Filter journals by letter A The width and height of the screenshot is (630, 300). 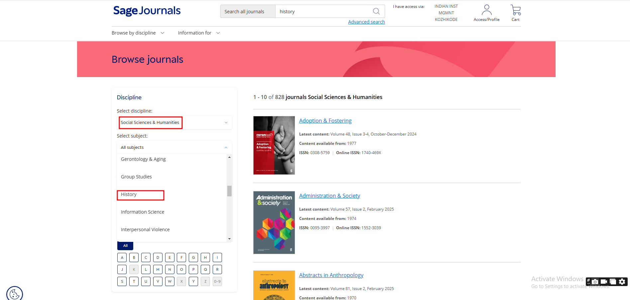(x=122, y=257)
